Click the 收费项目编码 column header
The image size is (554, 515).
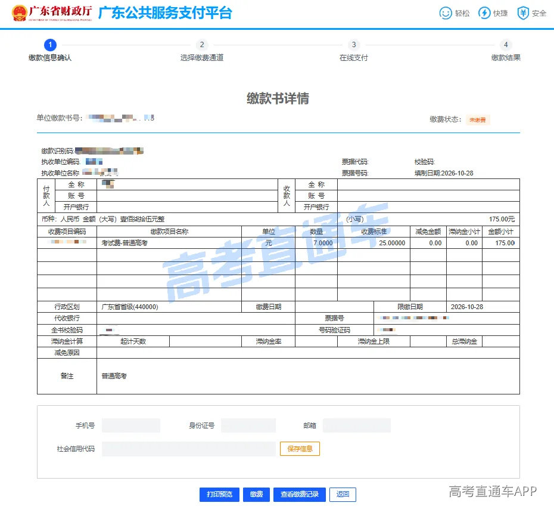pyautogui.click(x=67, y=232)
